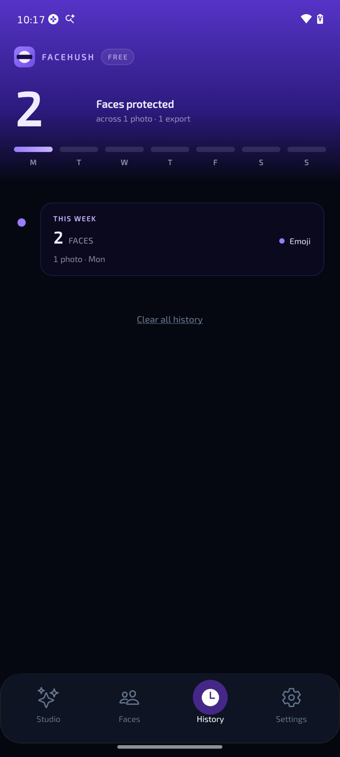Tap the Wi-Fi status bar icon
Image resolution: width=340 pixels, height=757 pixels.
(x=306, y=19)
